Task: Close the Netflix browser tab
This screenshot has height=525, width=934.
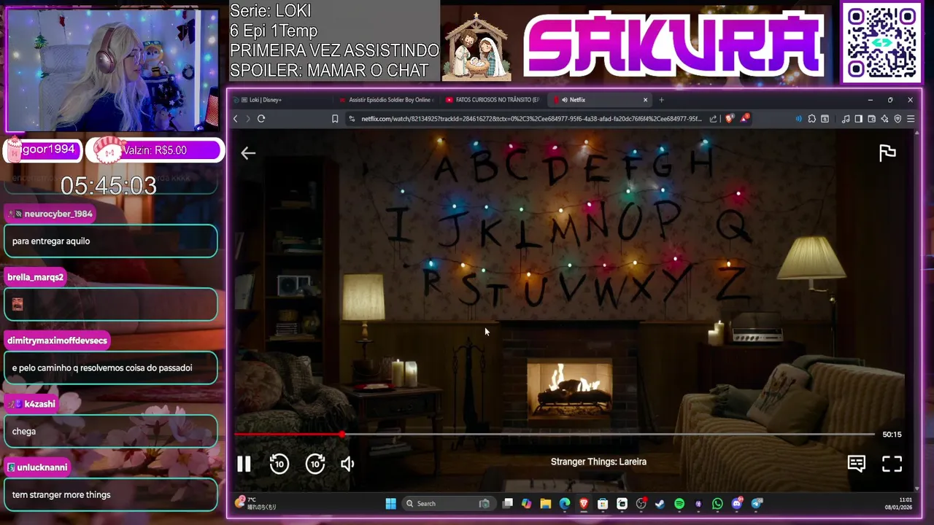Action: pyautogui.click(x=645, y=100)
